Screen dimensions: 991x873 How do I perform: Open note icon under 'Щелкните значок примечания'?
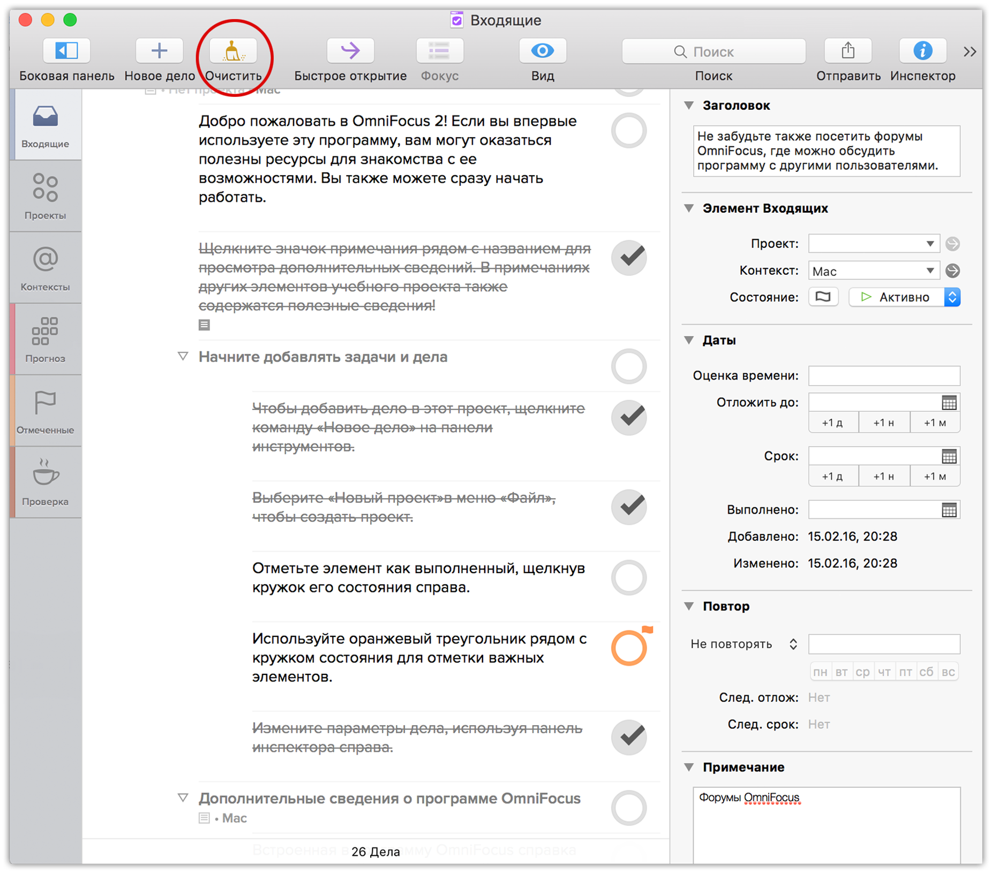pyautogui.click(x=204, y=325)
